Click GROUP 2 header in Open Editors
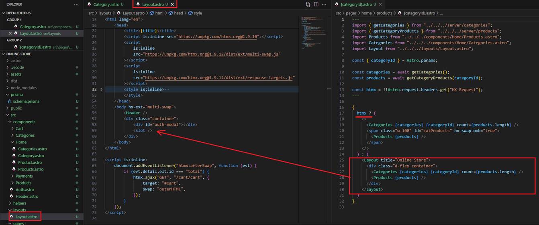539x225 pixels. [x=14, y=40]
